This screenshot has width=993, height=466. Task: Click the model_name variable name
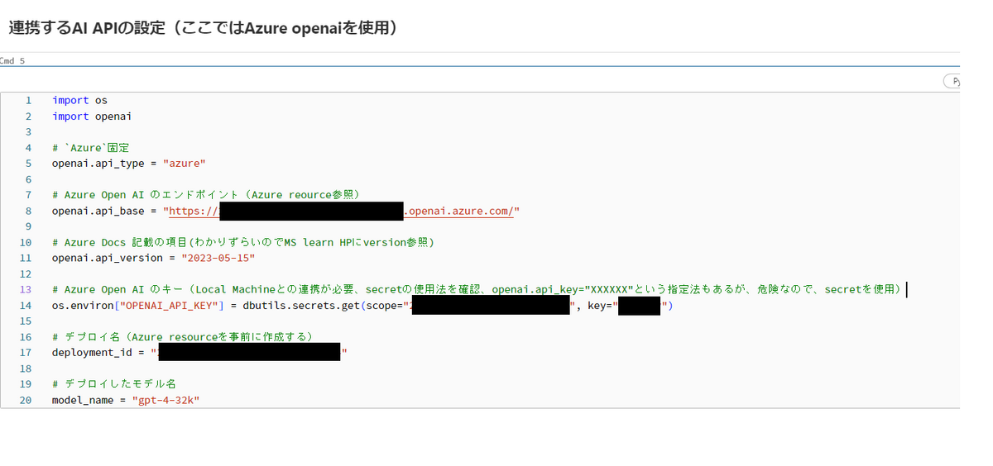coord(81,400)
